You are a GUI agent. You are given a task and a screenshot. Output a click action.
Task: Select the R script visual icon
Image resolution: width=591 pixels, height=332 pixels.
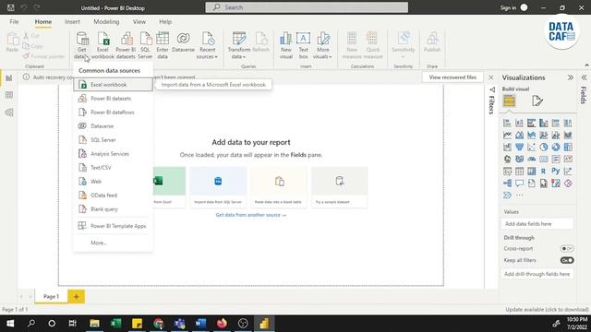click(x=544, y=172)
